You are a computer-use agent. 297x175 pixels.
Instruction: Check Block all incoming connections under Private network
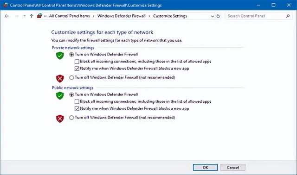(x=77, y=62)
